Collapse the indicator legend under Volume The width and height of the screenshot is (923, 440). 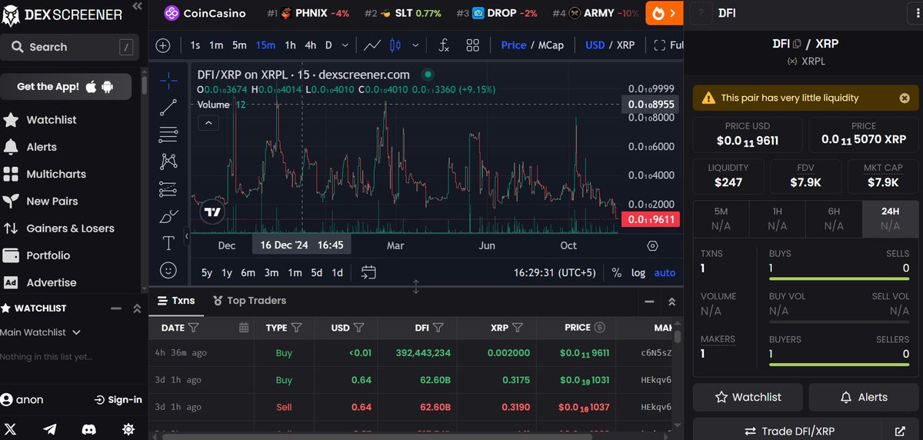tap(208, 122)
